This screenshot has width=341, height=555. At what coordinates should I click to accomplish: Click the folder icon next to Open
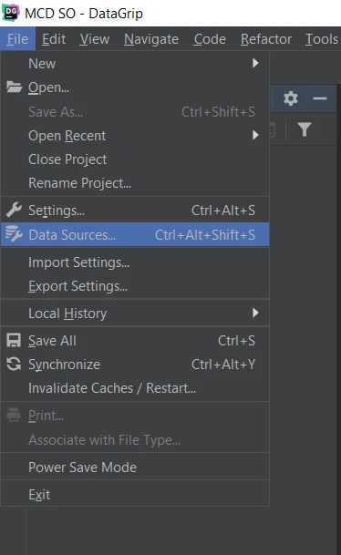[15, 87]
